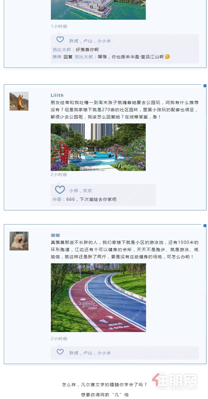The width and height of the screenshot is (208, 399).
Task: Open 娜娜's yawning cat avatar
Action: pyautogui.click(x=19, y=241)
